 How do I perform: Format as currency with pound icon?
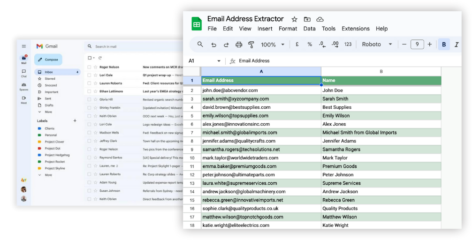[297, 45]
